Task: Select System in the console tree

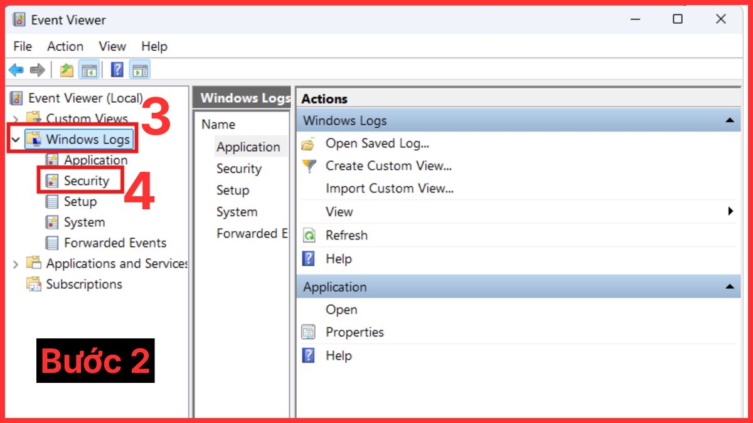Action: coord(84,222)
